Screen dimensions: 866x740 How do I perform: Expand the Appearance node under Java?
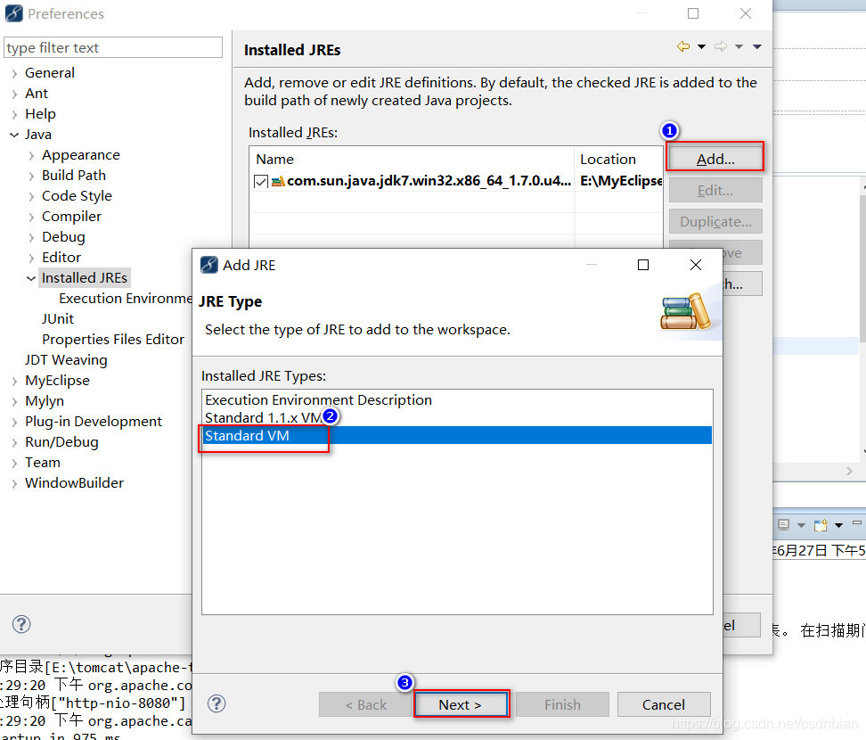pos(31,155)
